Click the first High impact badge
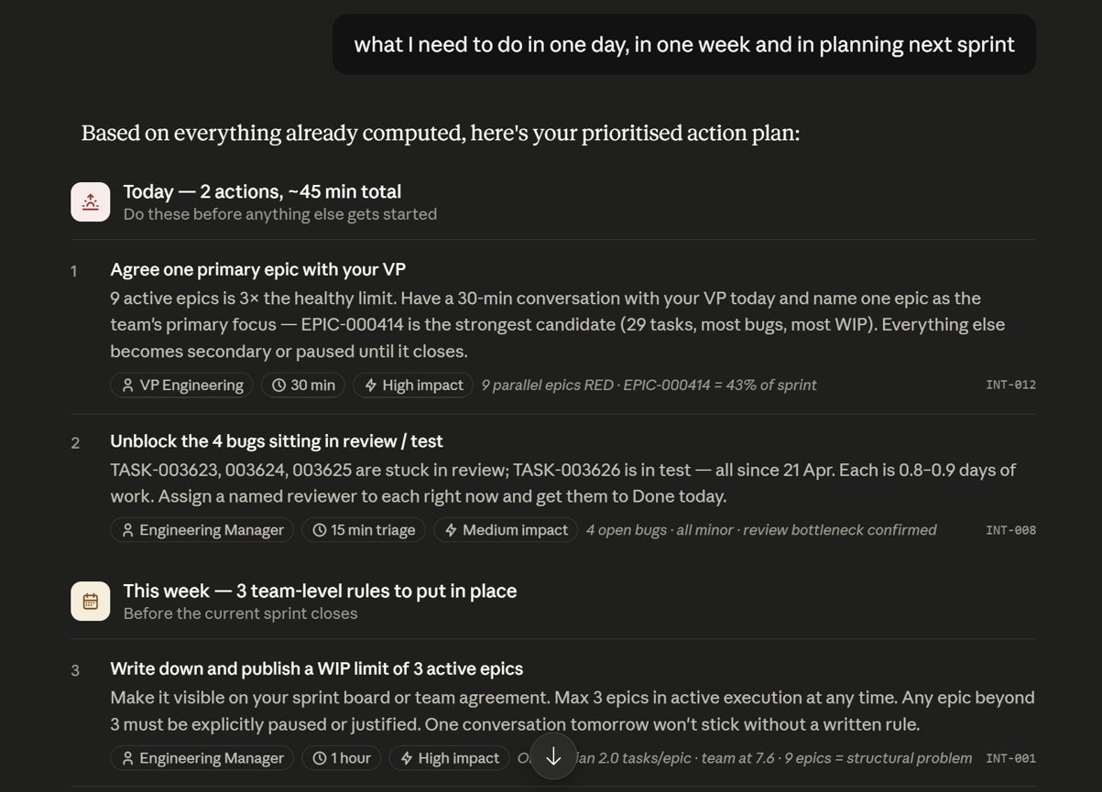1102x792 pixels. 413,385
